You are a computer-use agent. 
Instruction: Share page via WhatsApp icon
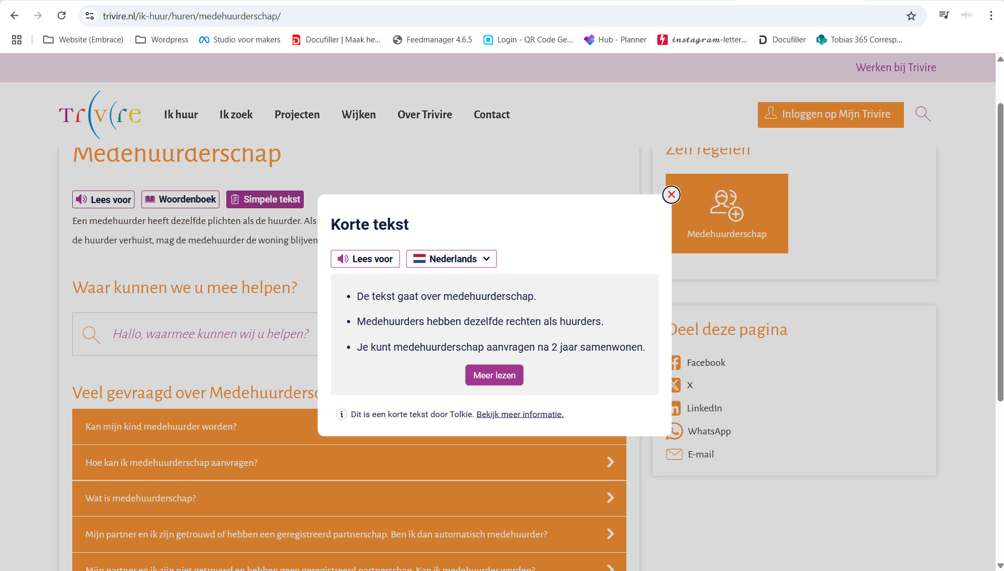pyautogui.click(x=675, y=431)
